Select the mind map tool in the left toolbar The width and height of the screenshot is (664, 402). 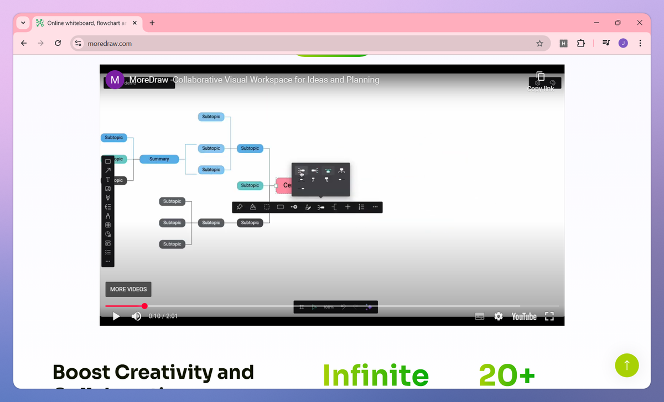[x=108, y=207]
